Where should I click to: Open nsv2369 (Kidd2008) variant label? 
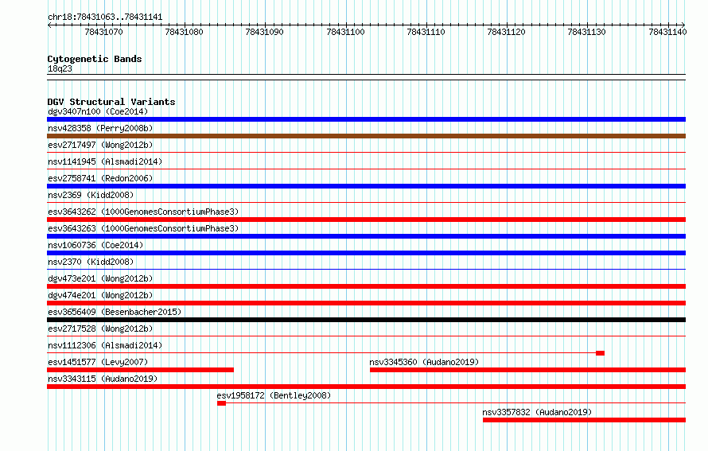point(91,195)
